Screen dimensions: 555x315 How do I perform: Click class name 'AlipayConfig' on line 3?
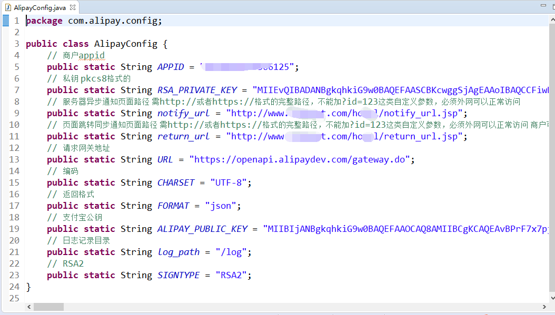pyautogui.click(x=126, y=44)
